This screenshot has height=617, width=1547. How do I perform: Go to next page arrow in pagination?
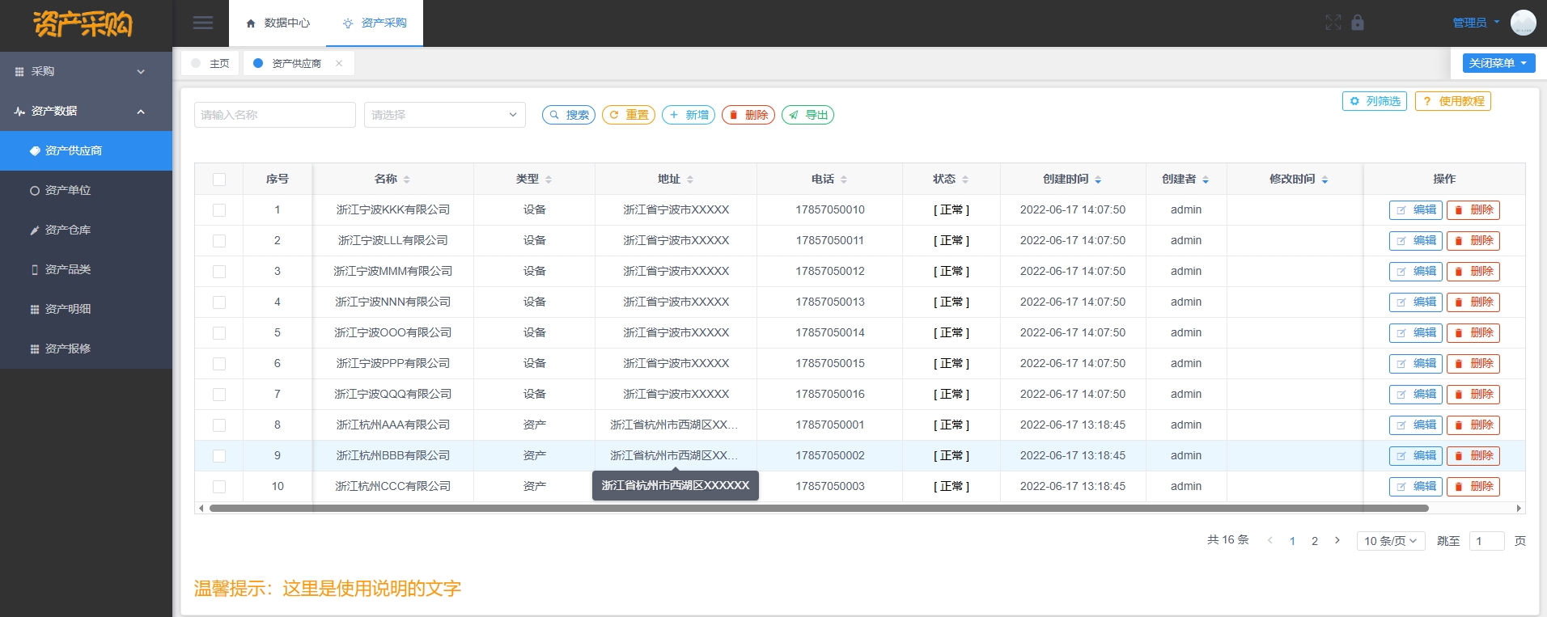(1337, 540)
